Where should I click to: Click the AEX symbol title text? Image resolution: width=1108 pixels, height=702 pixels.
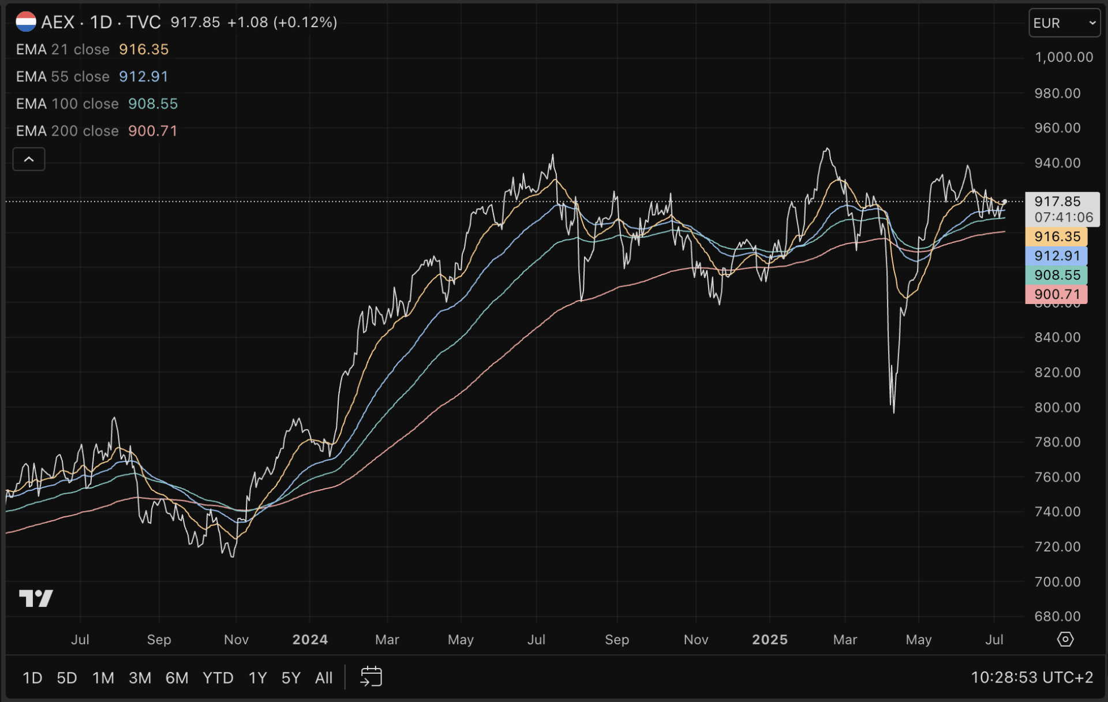pyautogui.click(x=58, y=22)
